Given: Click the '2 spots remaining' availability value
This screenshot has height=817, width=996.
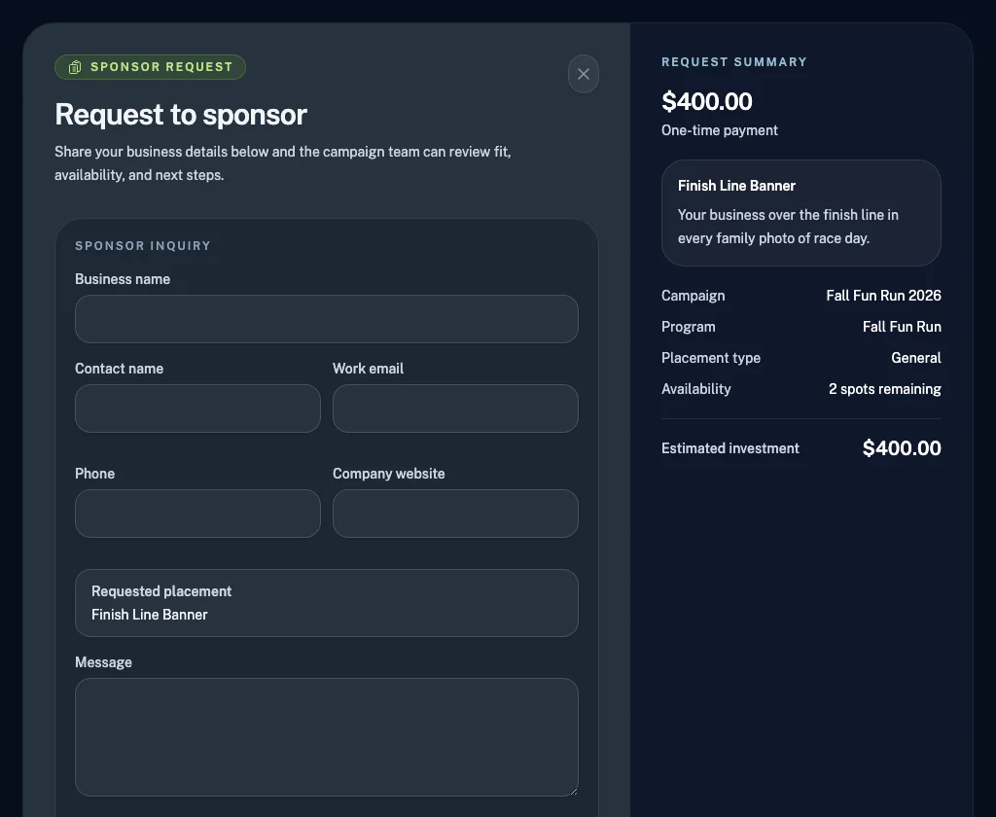Looking at the screenshot, I should [885, 389].
